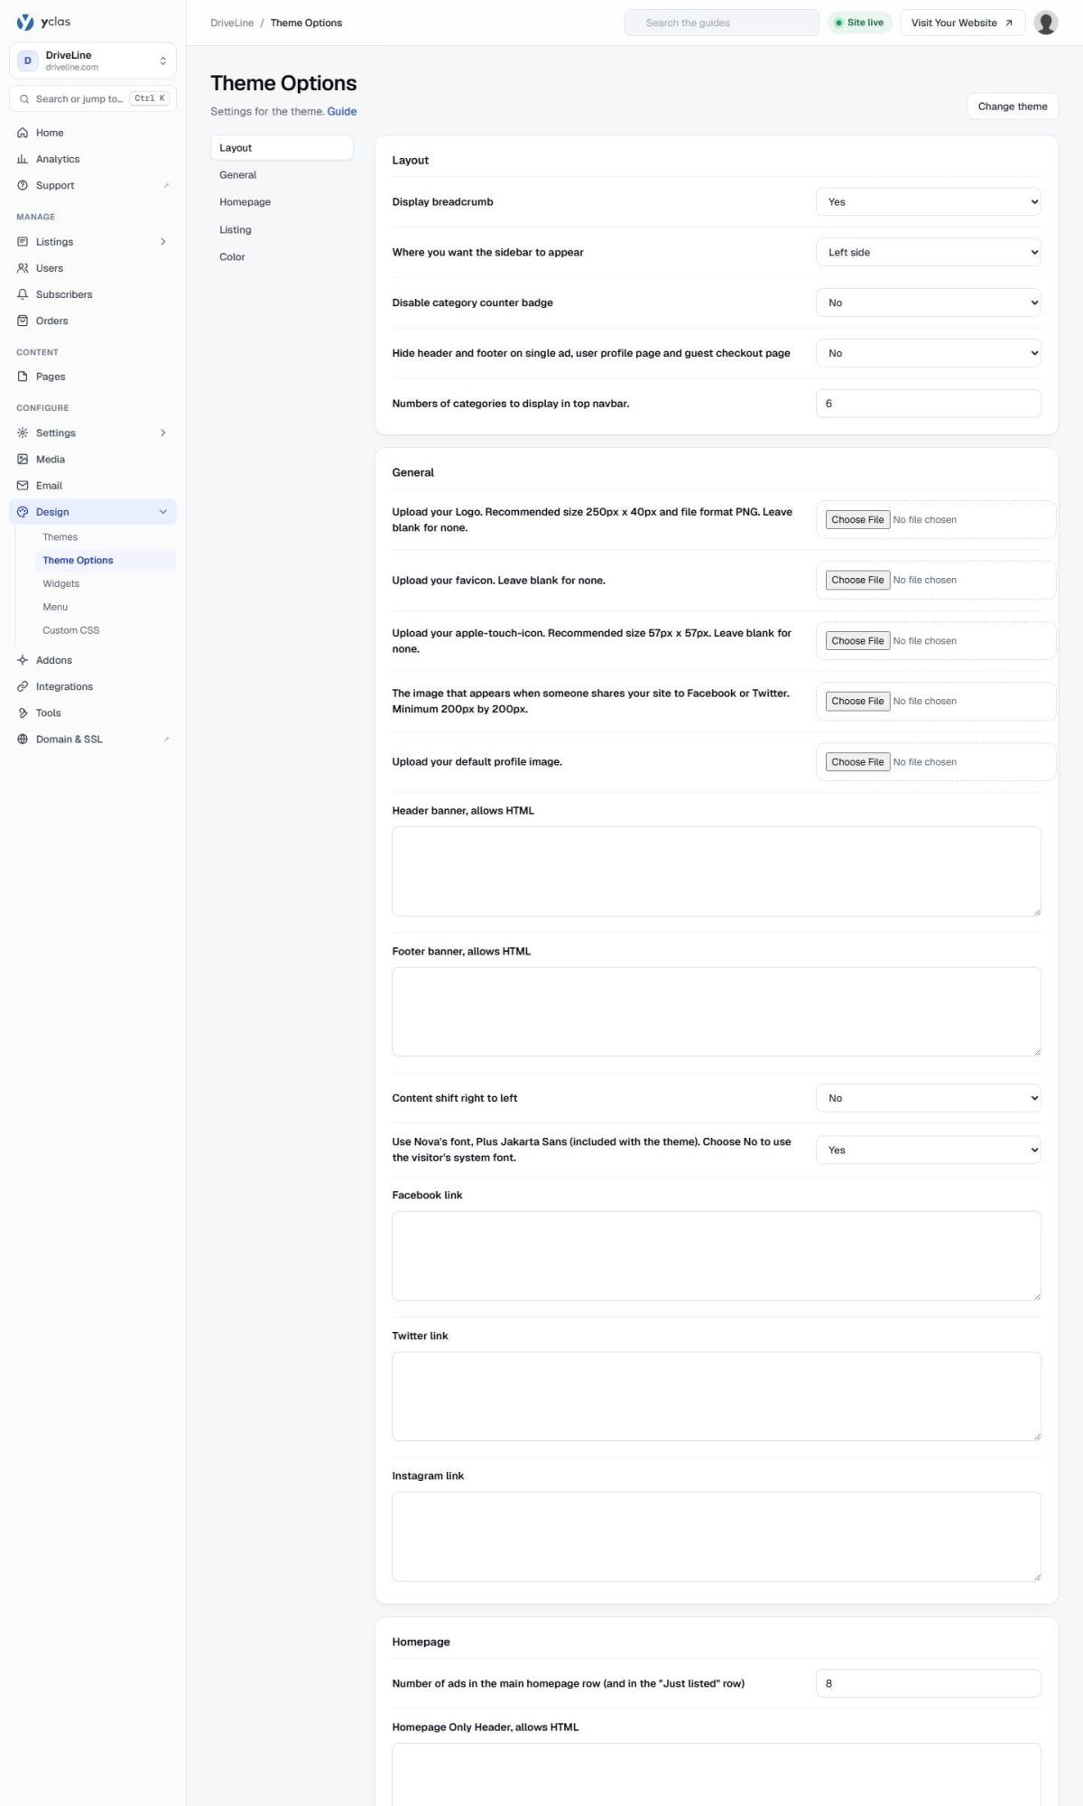
Task: Click Visit Your Website button
Action: (x=962, y=23)
